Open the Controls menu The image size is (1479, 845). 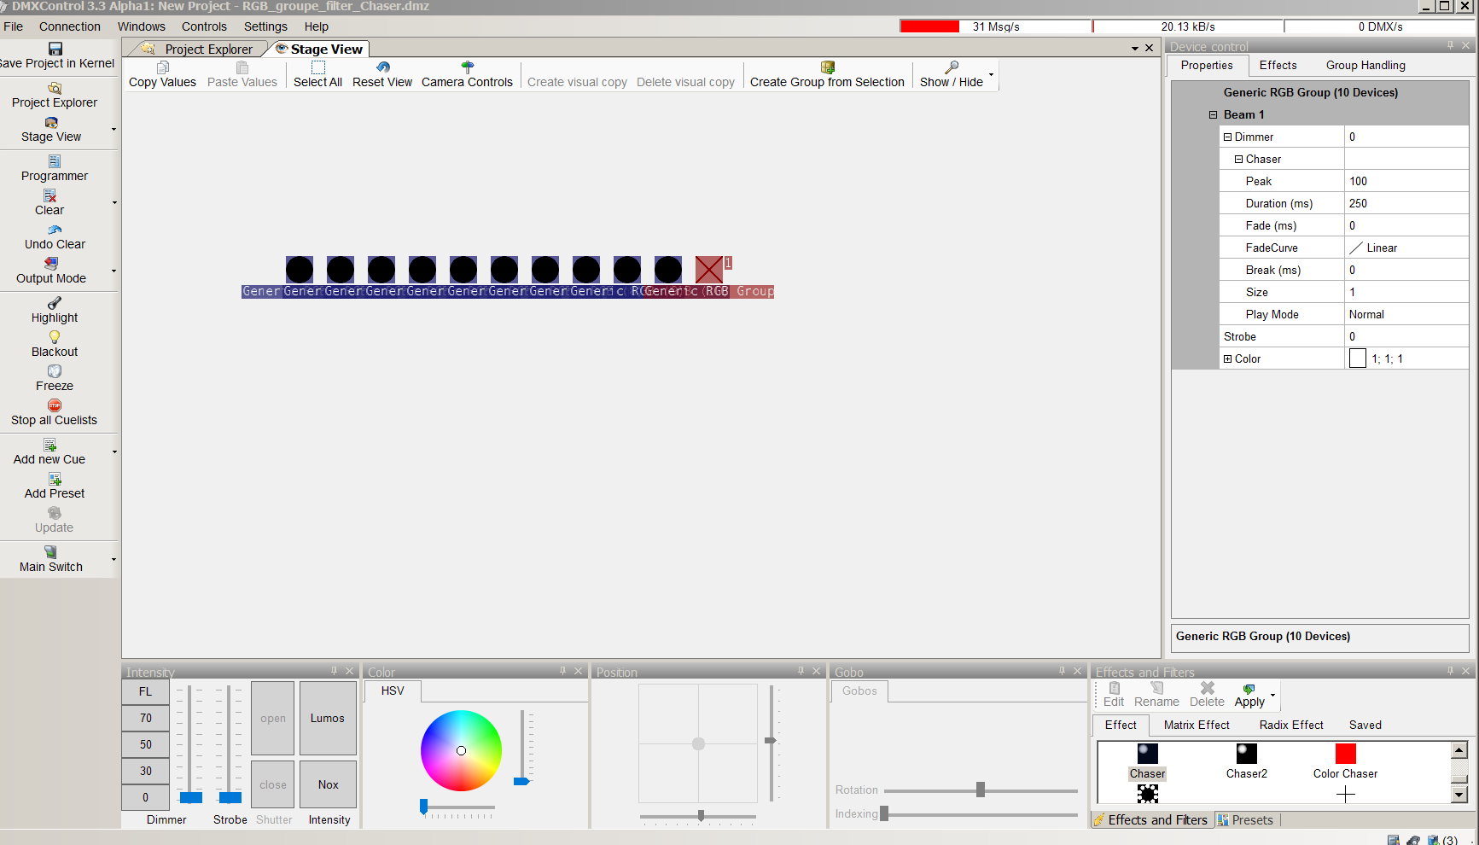point(204,26)
